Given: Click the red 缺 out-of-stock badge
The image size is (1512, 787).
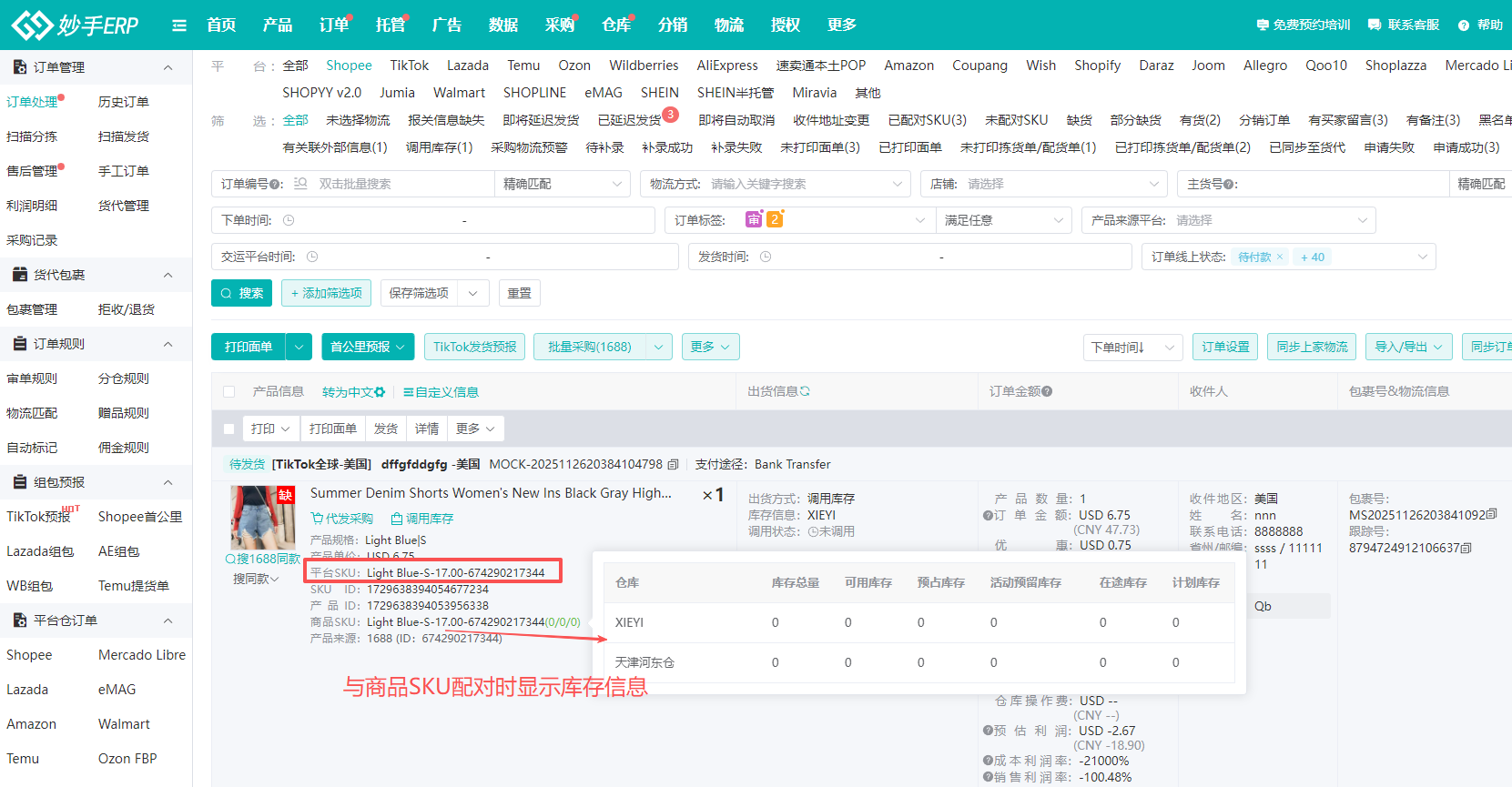Looking at the screenshot, I should click(x=286, y=495).
